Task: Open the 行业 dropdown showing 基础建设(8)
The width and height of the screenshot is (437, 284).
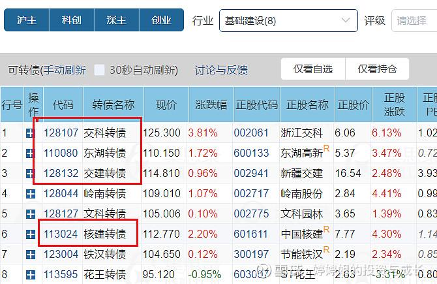Action: point(288,21)
